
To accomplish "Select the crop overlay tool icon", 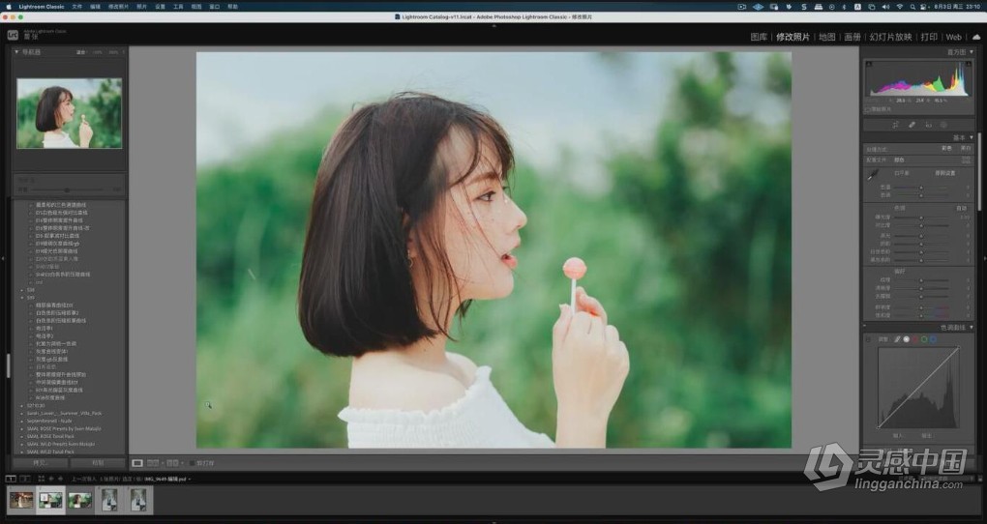I will 895,125.
